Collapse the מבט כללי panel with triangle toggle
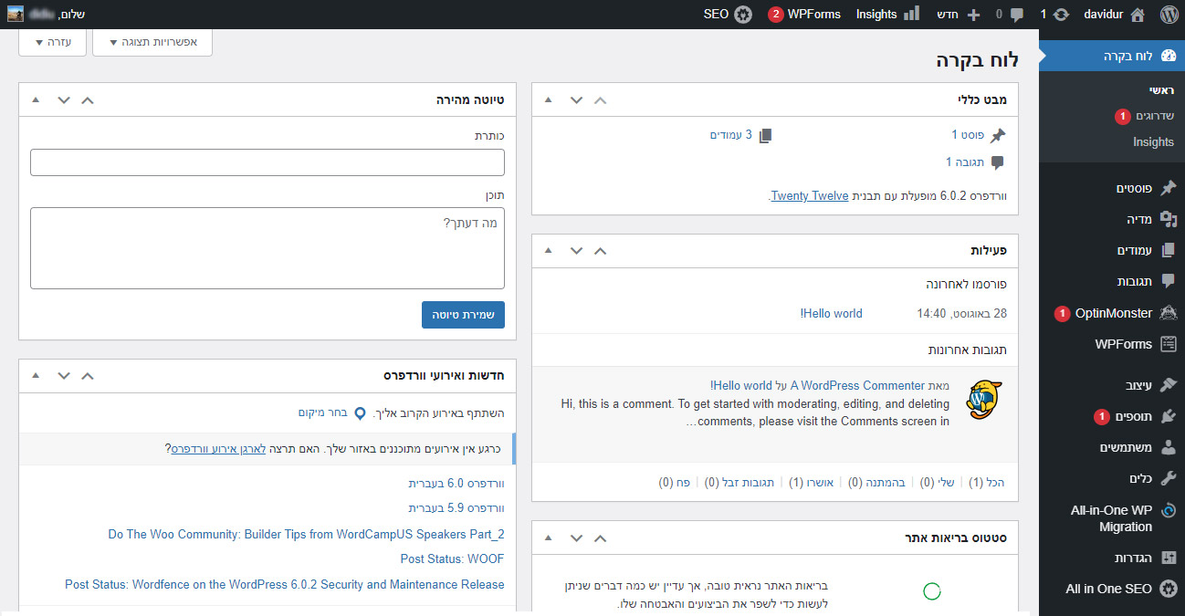The height and width of the screenshot is (616, 1185). pyautogui.click(x=549, y=100)
